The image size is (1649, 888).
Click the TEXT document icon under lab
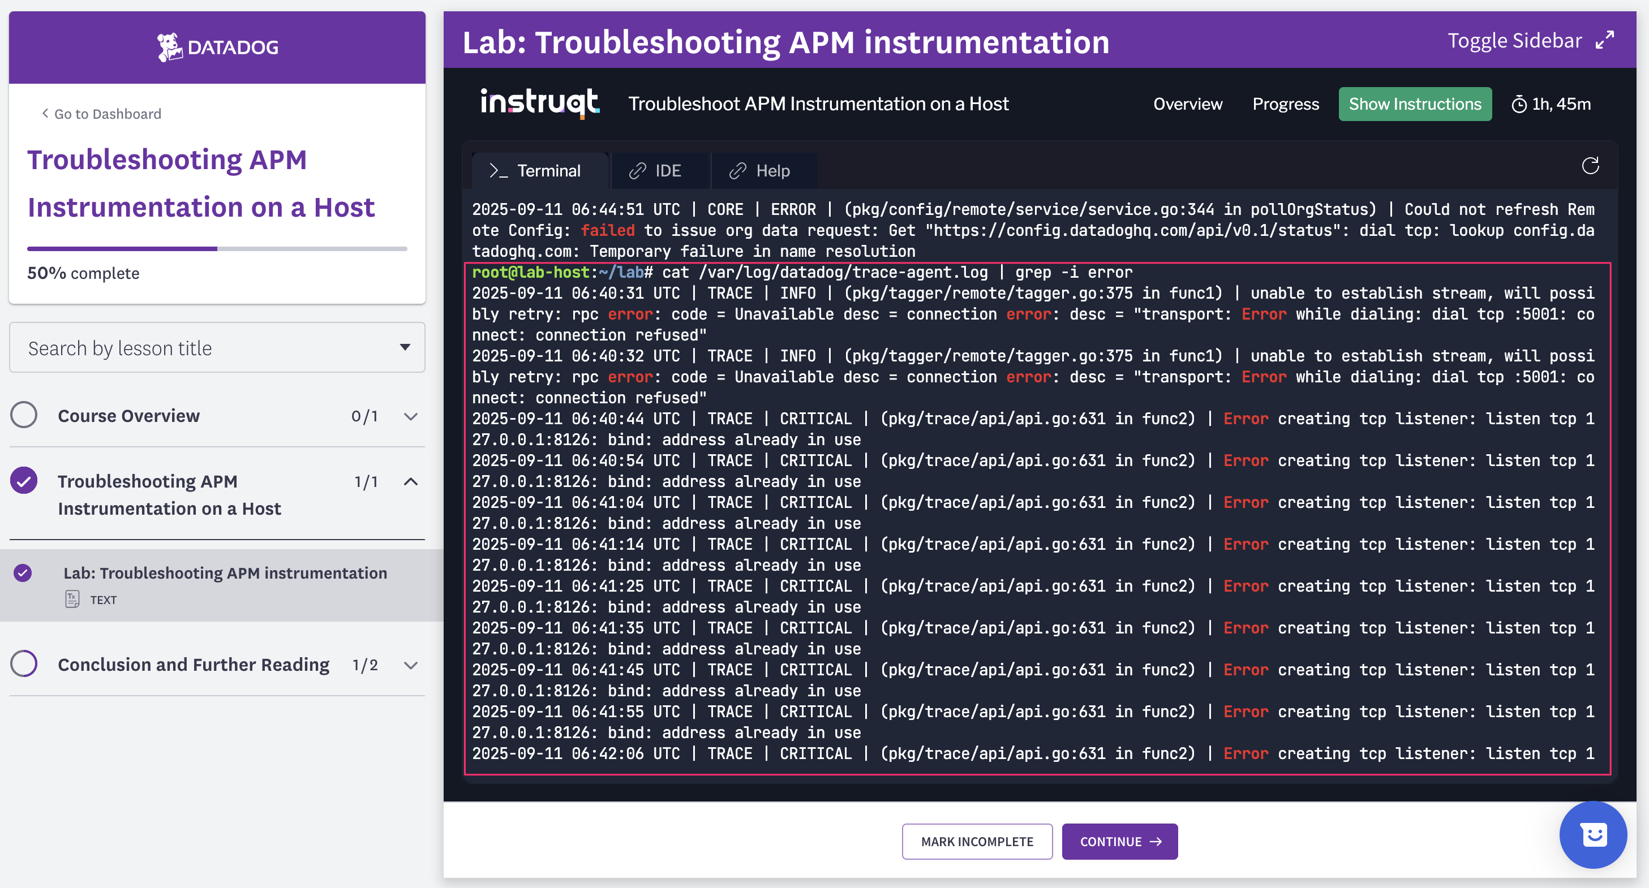tap(72, 600)
